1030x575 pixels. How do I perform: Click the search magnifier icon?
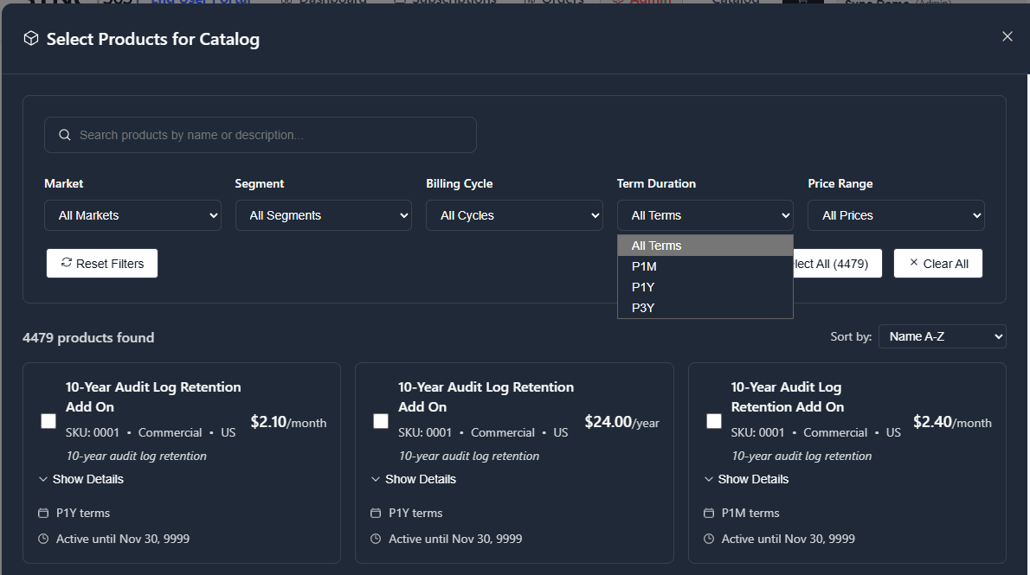click(64, 135)
